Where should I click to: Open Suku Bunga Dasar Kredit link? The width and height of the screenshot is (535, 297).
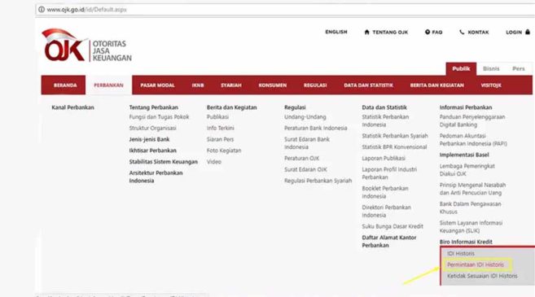pyautogui.click(x=392, y=226)
